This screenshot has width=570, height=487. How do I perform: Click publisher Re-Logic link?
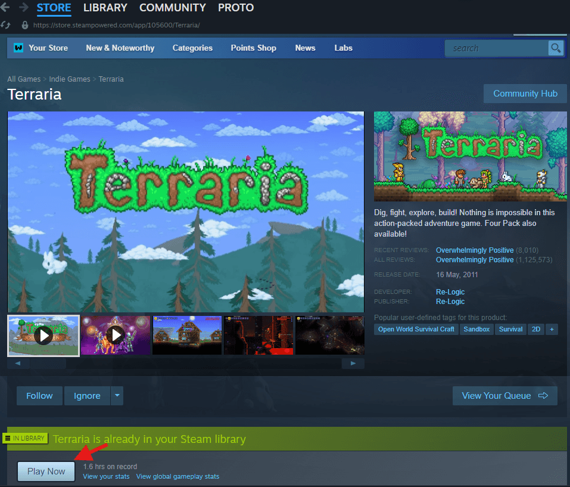(x=450, y=301)
